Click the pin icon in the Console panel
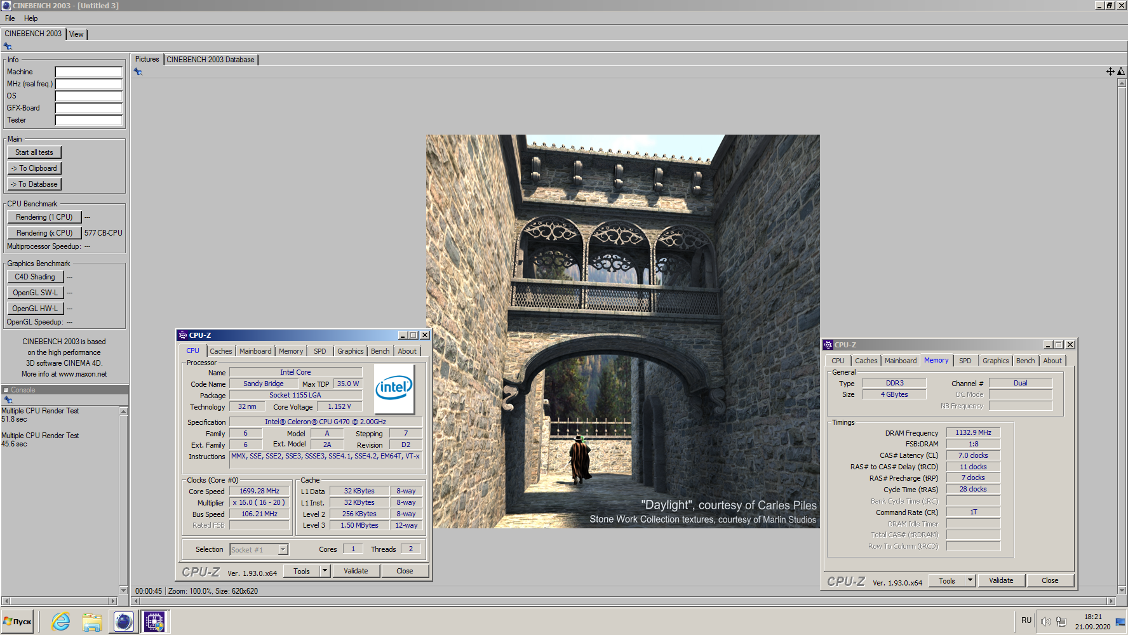This screenshot has height=635, width=1128. 8,400
